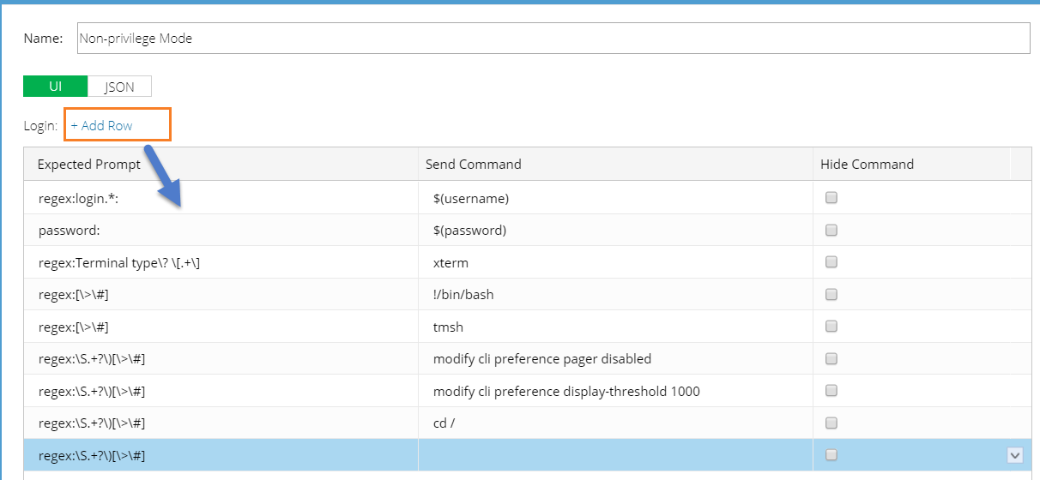Click the Name input field
The image size is (1040, 480).
pos(553,39)
